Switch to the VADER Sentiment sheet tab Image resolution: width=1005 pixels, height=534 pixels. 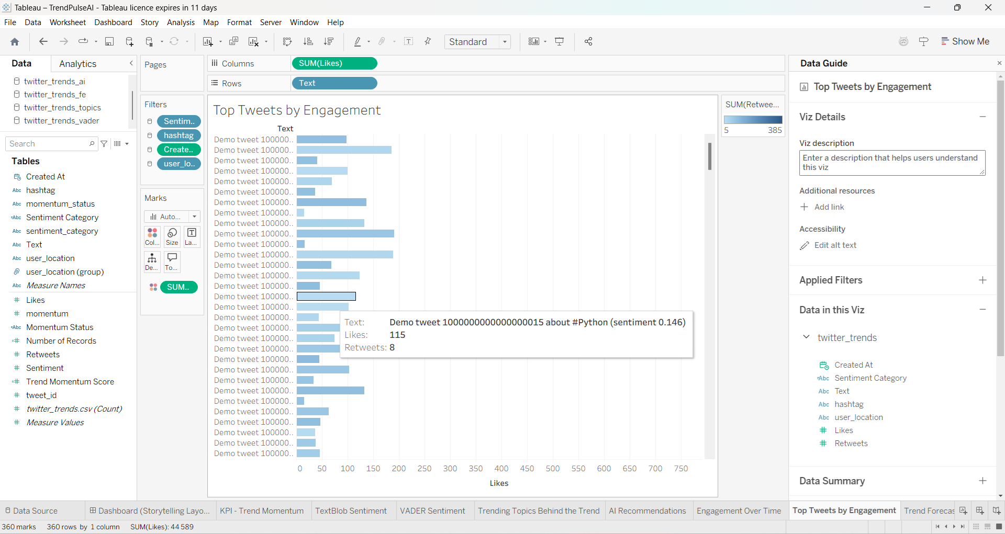(432, 511)
